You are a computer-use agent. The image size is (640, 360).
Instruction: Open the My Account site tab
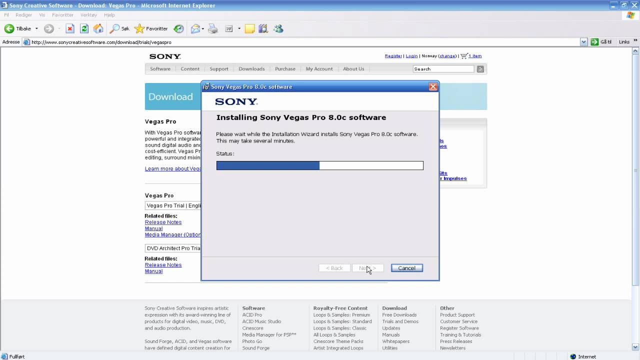(319, 69)
